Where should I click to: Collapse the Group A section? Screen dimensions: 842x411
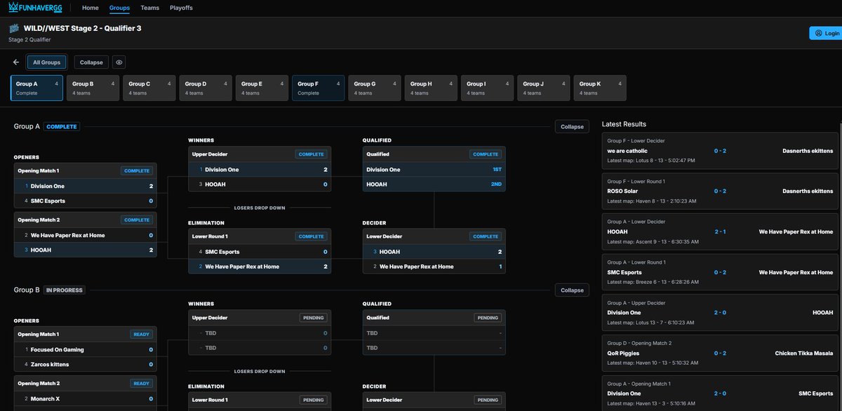click(x=572, y=126)
